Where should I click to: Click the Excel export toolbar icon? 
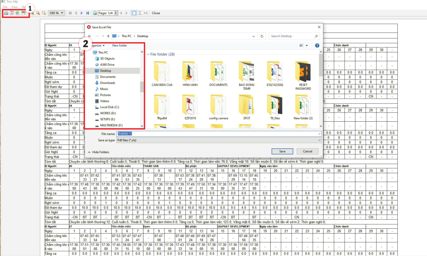(x=18, y=13)
